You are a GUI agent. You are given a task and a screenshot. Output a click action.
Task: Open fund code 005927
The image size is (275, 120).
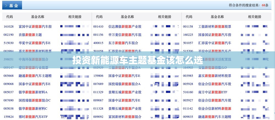(188, 100)
